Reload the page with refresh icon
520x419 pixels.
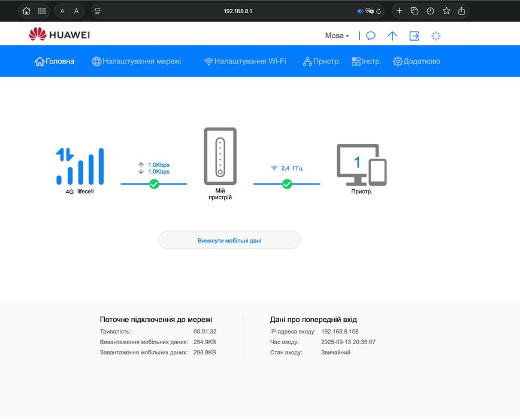click(x=379, y=11)
